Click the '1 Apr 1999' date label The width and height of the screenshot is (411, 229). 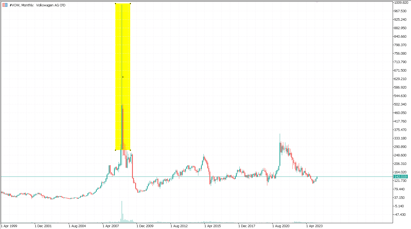point(9,226)
